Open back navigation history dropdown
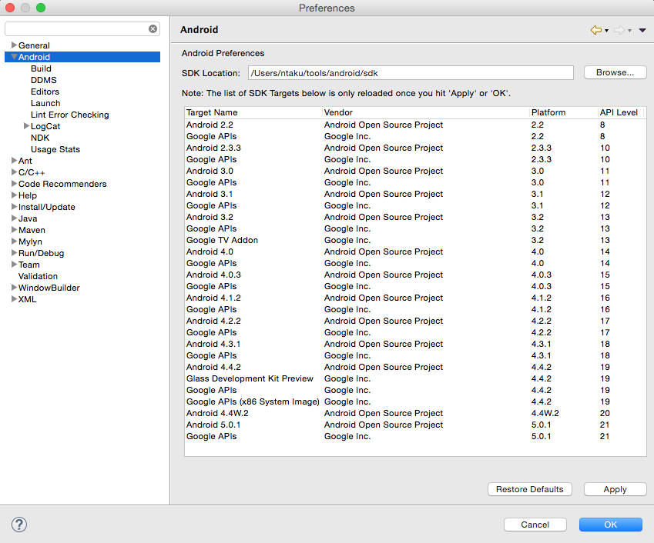This screenshot has width=654, height=543. [x=606, y=31]
